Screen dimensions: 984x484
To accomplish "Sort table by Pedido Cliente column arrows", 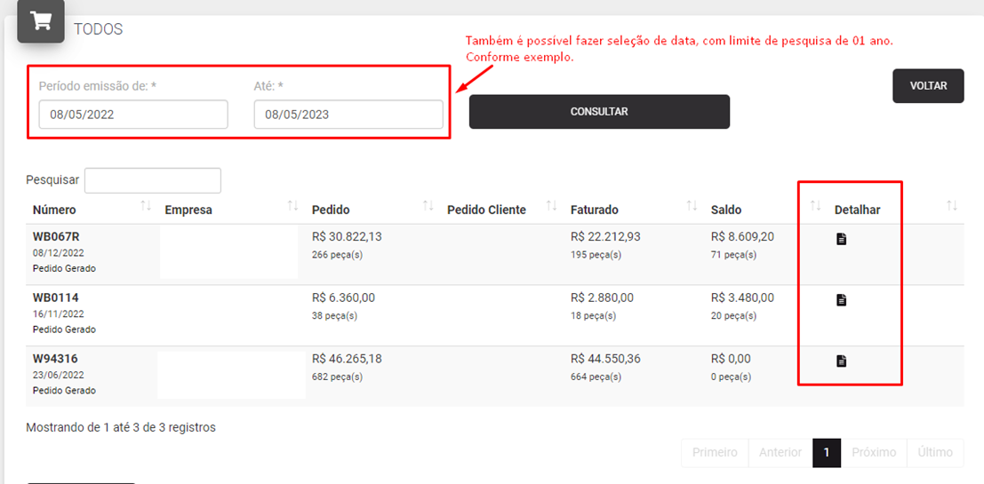I will click(552, 205).
